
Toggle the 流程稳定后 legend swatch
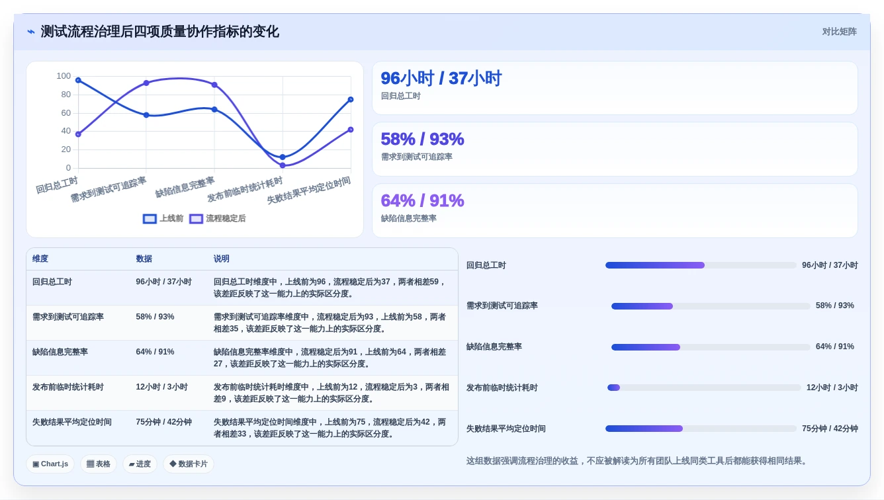pyautogui.click(x=196, y=218)
